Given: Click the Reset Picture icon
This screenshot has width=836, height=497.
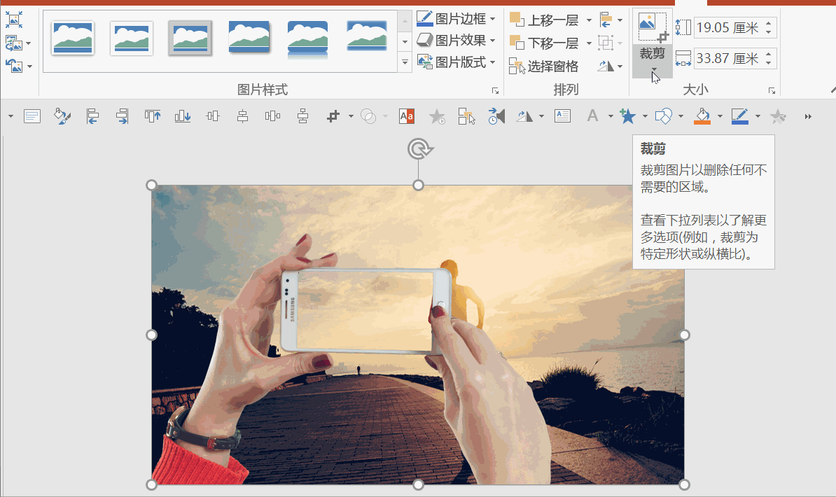Looking at the screenshot, I should pos(14,66).
